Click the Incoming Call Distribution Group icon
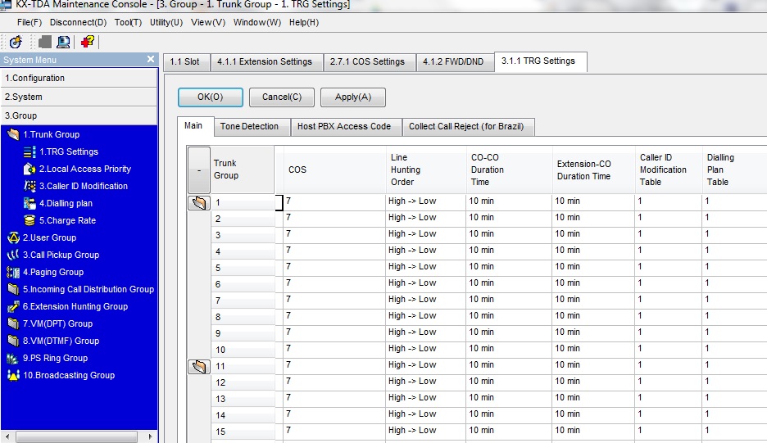This screenshot has width=767, height=443. pyautogui.click(x=13, y=289)
